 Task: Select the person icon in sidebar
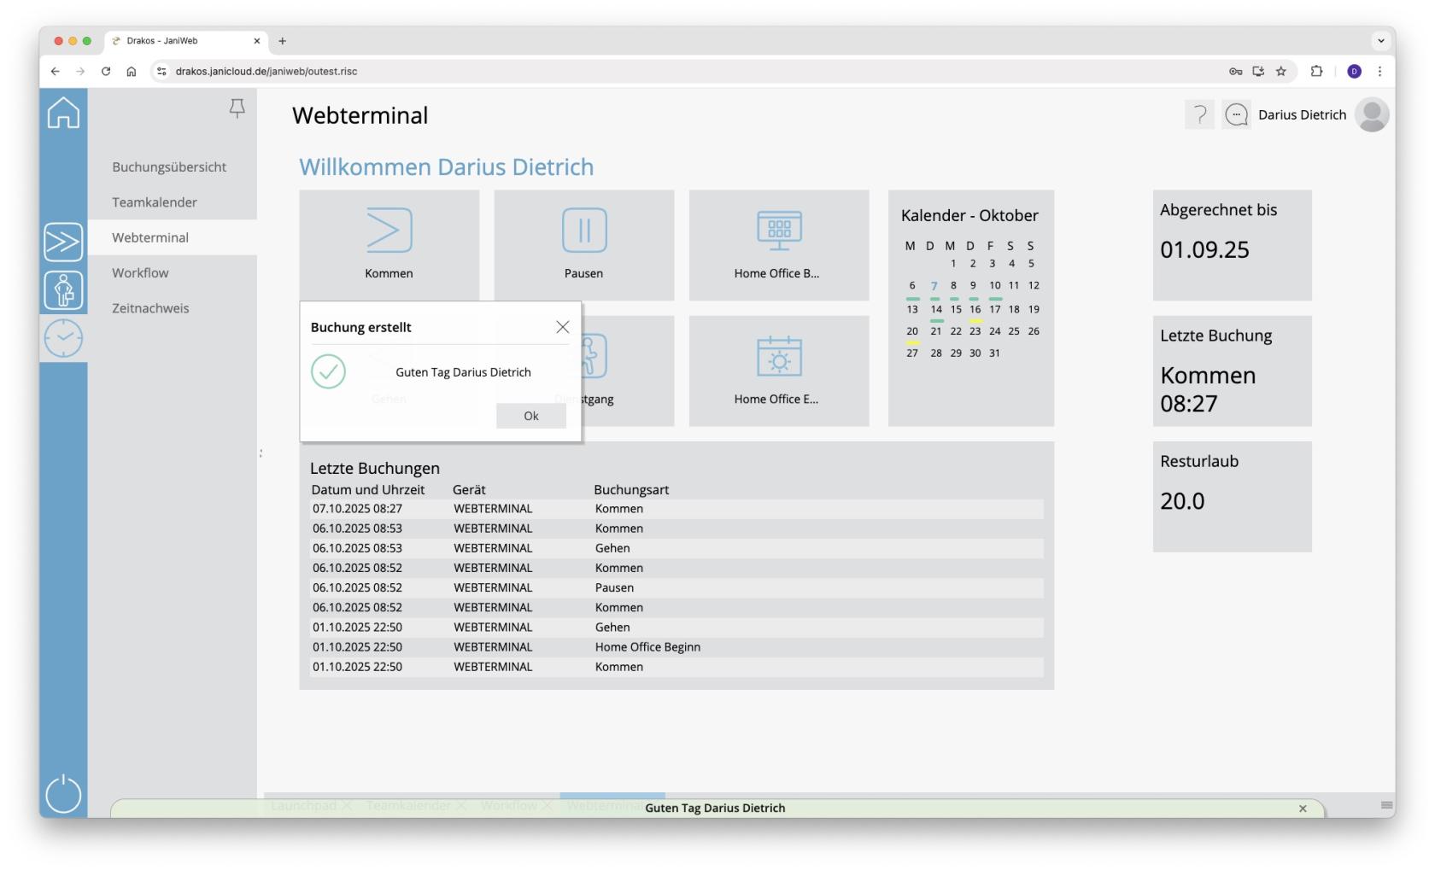[x=63, y=290]
